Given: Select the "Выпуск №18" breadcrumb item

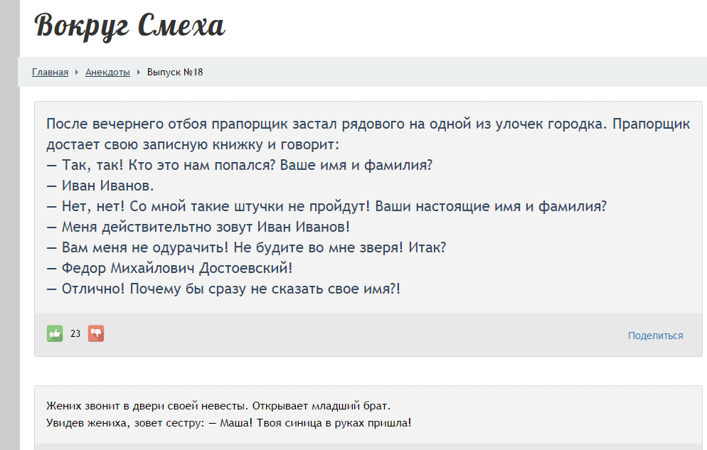Looking at the screenshot, I should [175, 72].
